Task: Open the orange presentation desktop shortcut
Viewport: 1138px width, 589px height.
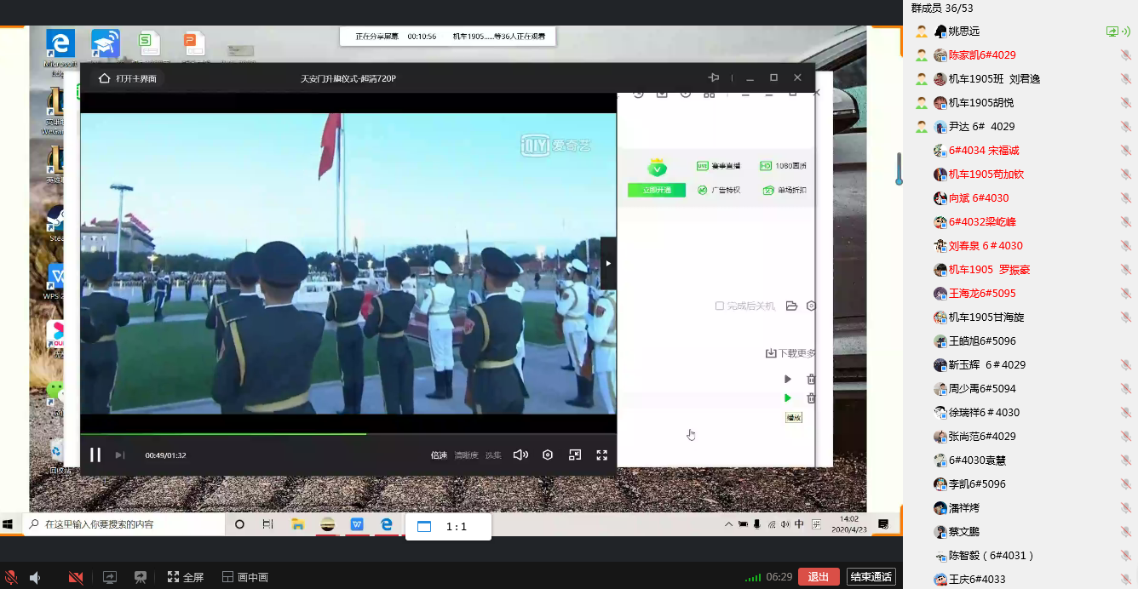Action: [196, 44]
